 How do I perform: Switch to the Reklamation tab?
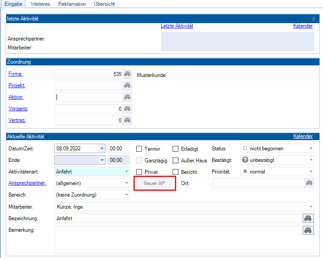point(72,4)
